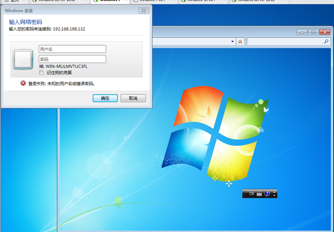Viewport: 334px width, 232px height.
Task: Click the user account picture tile
Action: coord(23,59)
